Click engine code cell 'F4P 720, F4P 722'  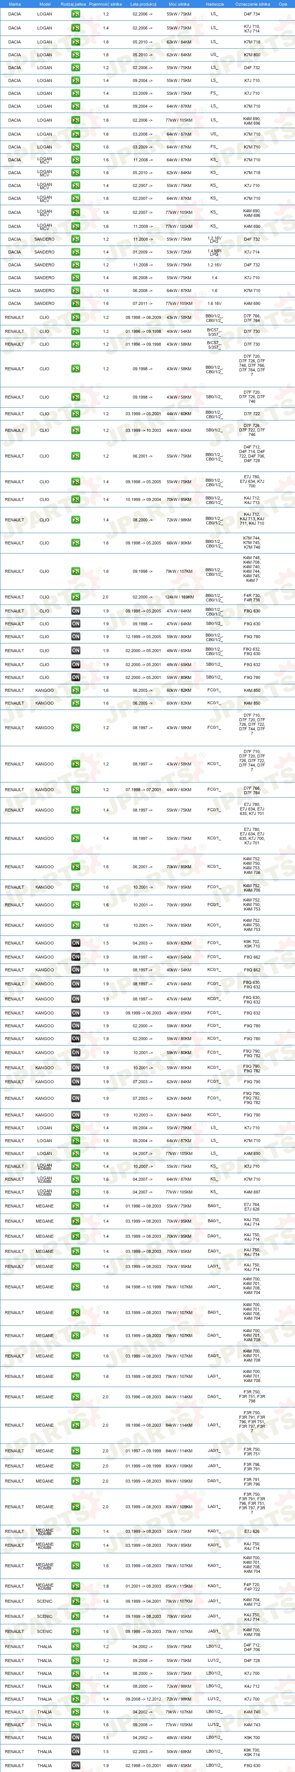[x=252, y=1586]
